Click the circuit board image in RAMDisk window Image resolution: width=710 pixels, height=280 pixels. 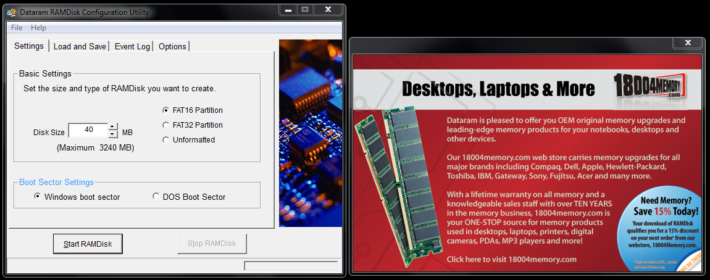tap(311, 133)
